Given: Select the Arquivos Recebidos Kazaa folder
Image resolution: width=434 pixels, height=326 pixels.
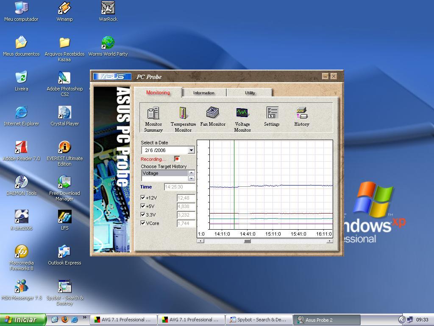Looking at the screenshot, I should pos(64,49).
